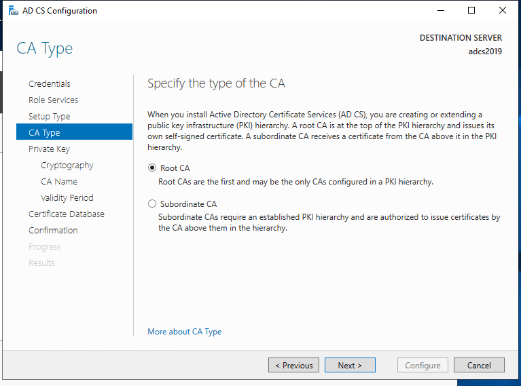Choose the Subordinate CA option
The width and height of the screenshot is (521, 386).
[152, 204]
